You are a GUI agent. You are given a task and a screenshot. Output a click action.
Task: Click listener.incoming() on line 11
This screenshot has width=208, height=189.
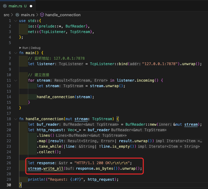137,80
